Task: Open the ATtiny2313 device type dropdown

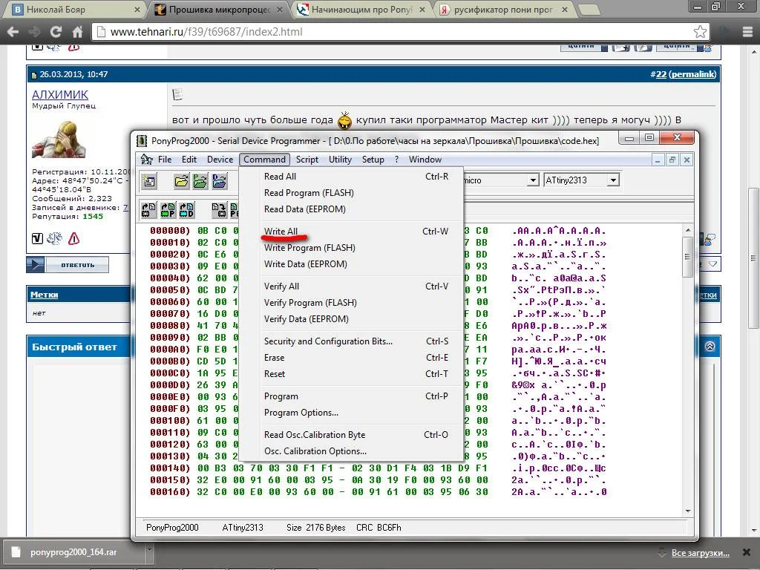Action: [613, 180]
